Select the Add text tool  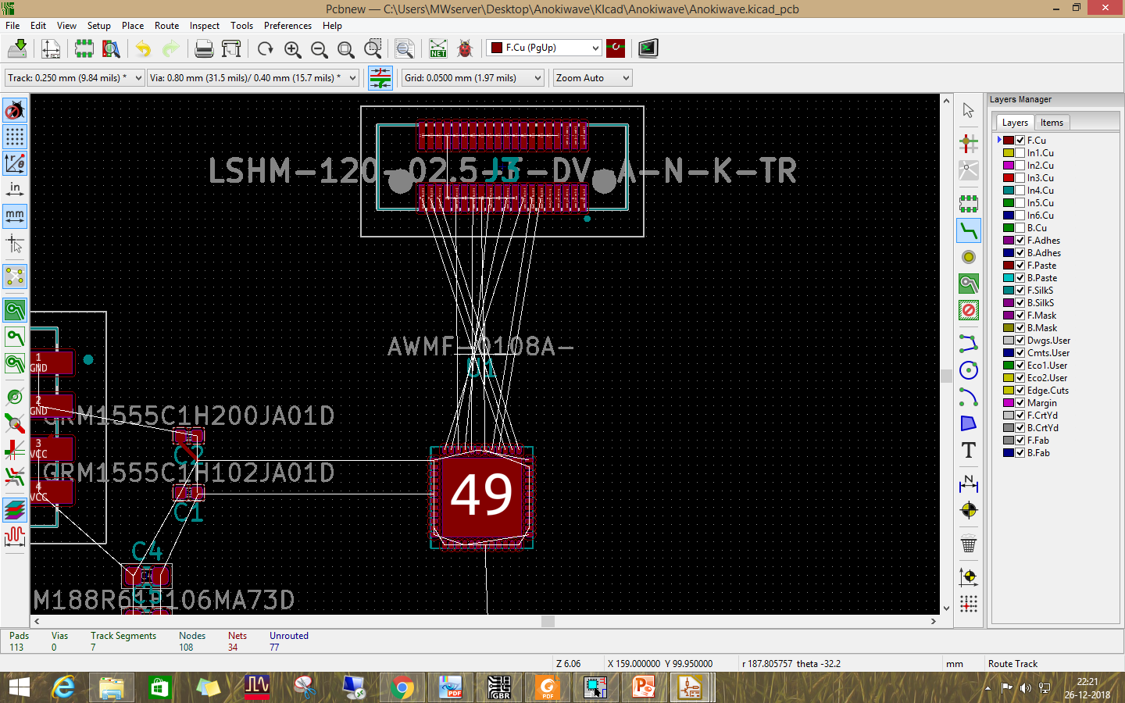969,450
